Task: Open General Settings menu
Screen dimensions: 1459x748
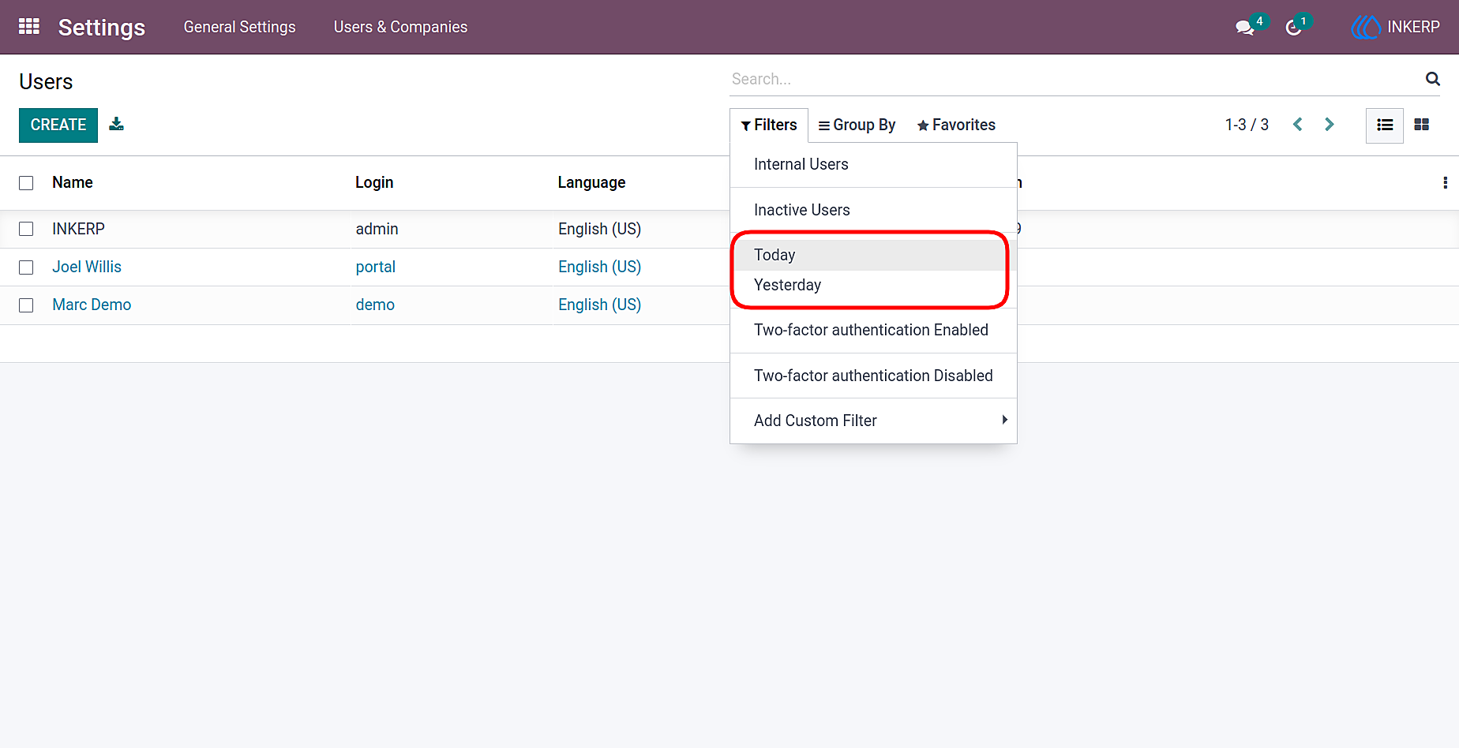Action: 239,27
